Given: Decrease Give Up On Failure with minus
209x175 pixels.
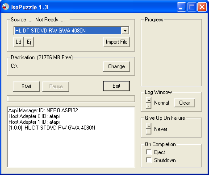Looking at the screenshot, I should [149, 132].
